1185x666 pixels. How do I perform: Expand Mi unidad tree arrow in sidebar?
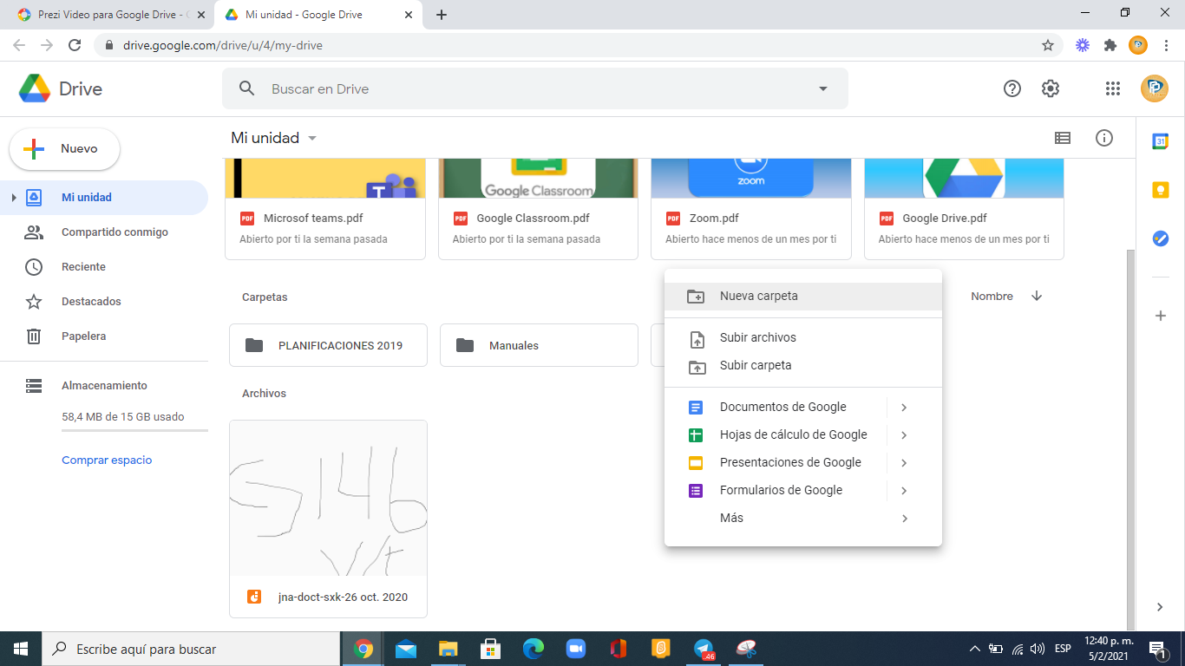[x=13, y=198]
